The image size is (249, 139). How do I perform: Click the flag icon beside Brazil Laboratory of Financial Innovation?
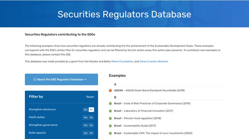[110, 111]
